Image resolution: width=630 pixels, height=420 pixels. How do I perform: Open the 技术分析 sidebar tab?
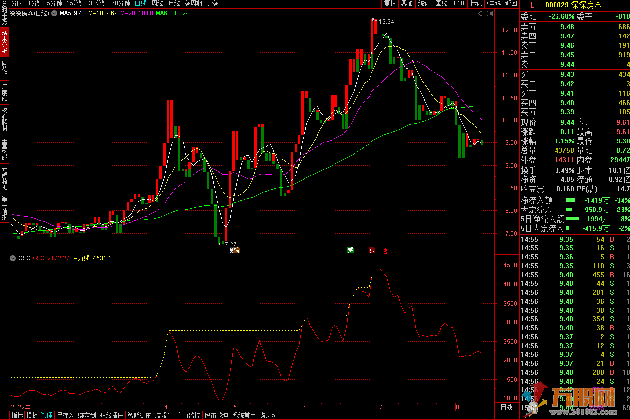coord(4,42)
